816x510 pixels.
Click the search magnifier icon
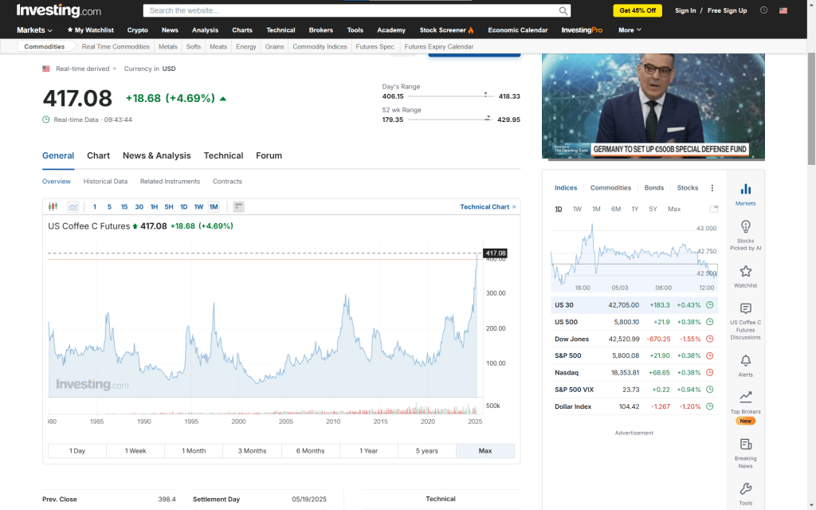[x=563, y=10]
